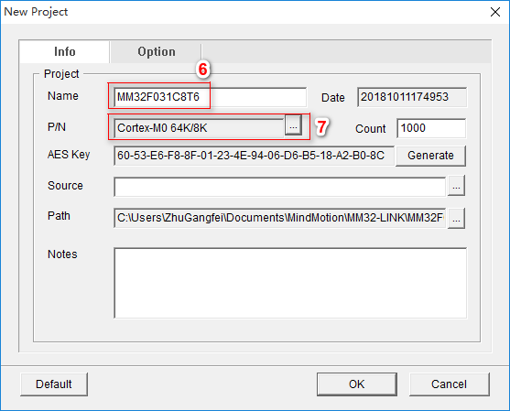Select the Info tab
The height and width of the screenshot is (411, 510).
[64, 51]
